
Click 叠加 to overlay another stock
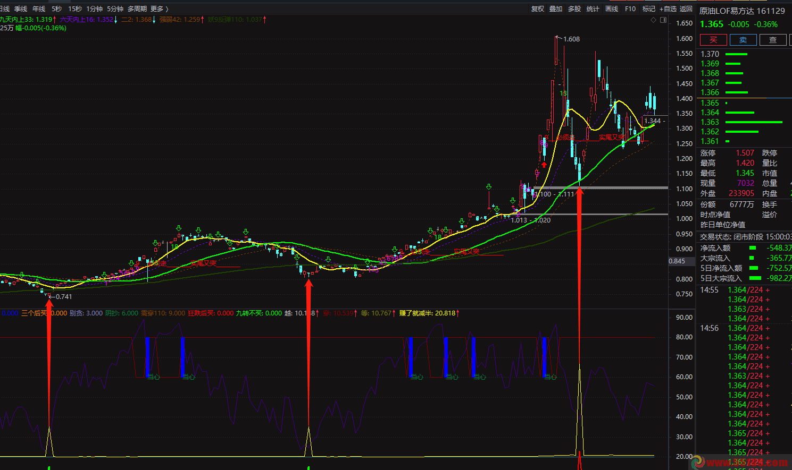coord(556,8)
